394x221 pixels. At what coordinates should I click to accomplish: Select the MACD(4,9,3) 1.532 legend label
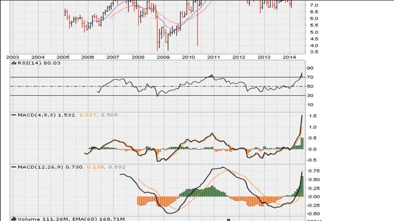pyautogui.click(x=46, y=115)
